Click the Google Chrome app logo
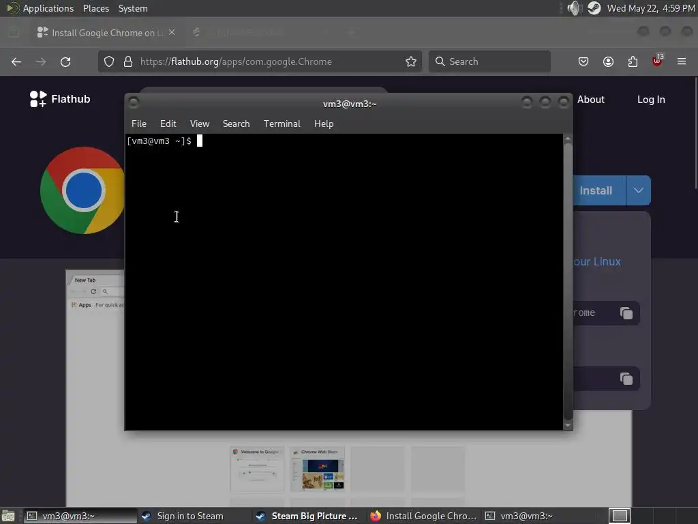 [x=82, y=190]
